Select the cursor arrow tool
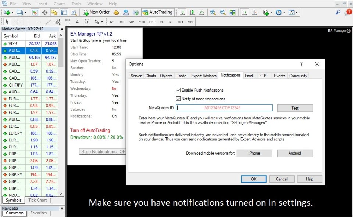353x217 pixels. (7, 22)
